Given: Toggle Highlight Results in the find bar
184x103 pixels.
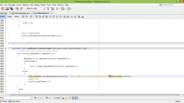Looking at the screenshot, I should click(x=73, y=98).
